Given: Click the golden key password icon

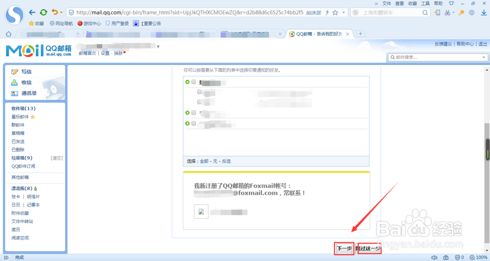Looking at the screenshot, I should point(462,13).
